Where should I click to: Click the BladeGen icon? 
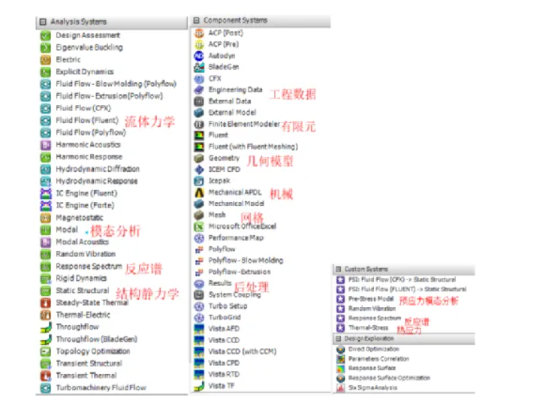coord(199,67)
